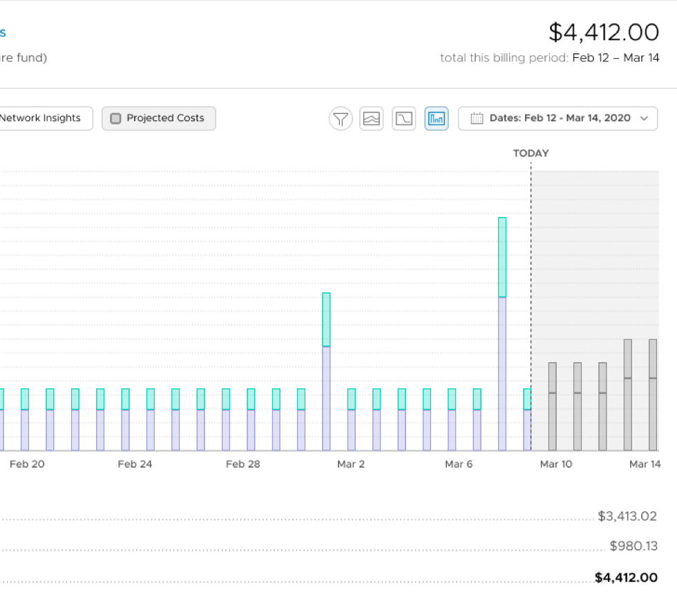This screenshot has width=677, height=608.
Task: Click the billing period Feb 12 – Mar 14 text
Action: [x=616, y=58]
